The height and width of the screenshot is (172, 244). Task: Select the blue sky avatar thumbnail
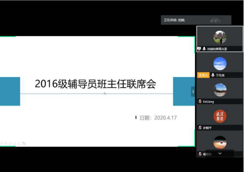220,64
